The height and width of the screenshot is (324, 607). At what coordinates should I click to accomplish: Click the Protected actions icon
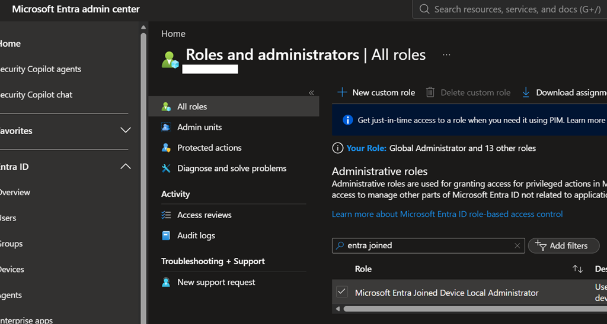point(166,148)
